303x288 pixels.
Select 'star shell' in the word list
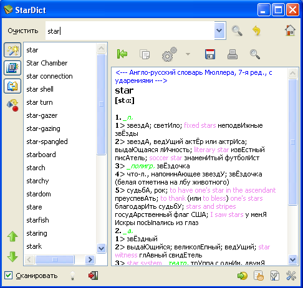pyautogui.click(x=40, y=89)
